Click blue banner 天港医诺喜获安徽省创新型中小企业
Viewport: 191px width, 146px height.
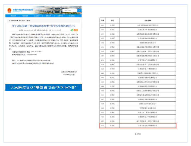(43, 87)
